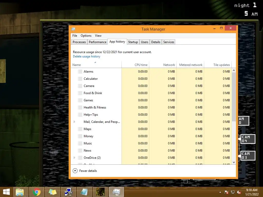Open the View menu
This screenshot has width=263, height=197.
pyautogui.click(x=98, y=35)
